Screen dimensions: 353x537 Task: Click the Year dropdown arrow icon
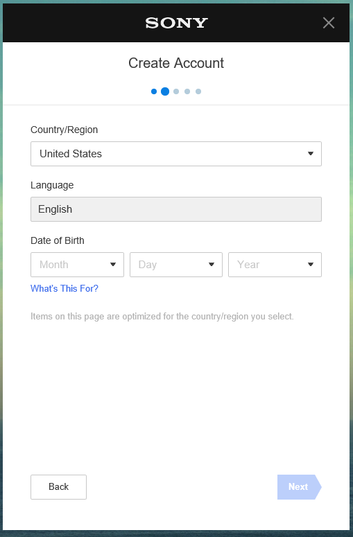(x=311, y=265)
